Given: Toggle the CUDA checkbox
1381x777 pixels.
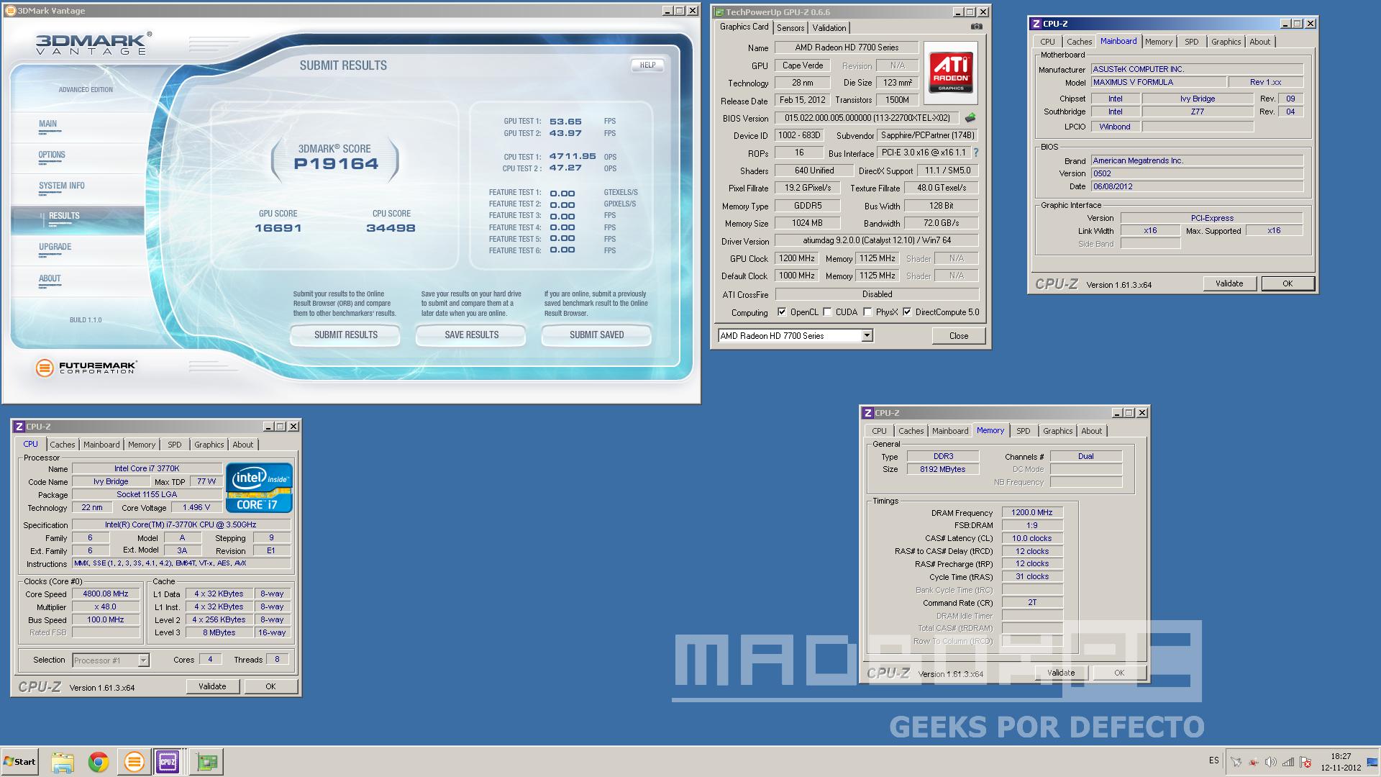Looking at the screenshot, I should click(x=827, y=312).
